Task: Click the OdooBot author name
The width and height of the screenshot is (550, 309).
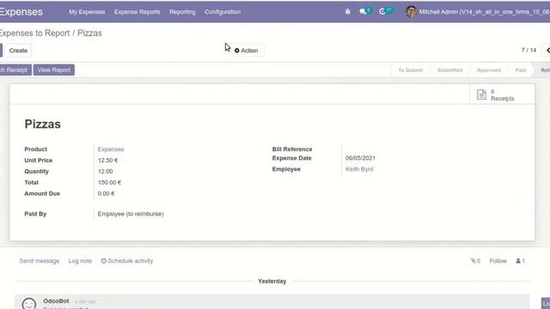Action: [56, 301]
